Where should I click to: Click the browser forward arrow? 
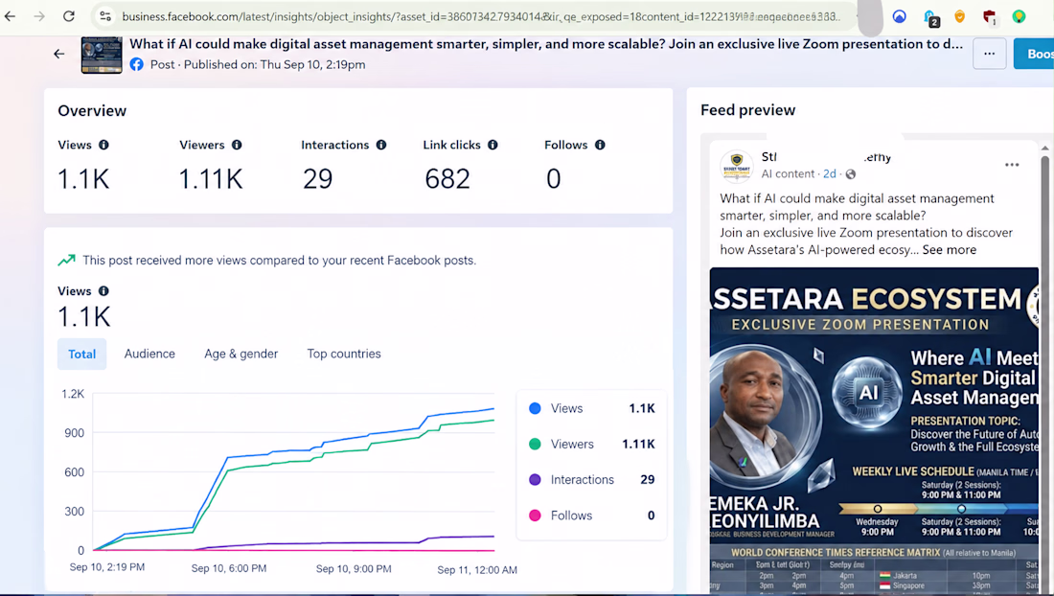pyautogui.click(x=39, y=16)
